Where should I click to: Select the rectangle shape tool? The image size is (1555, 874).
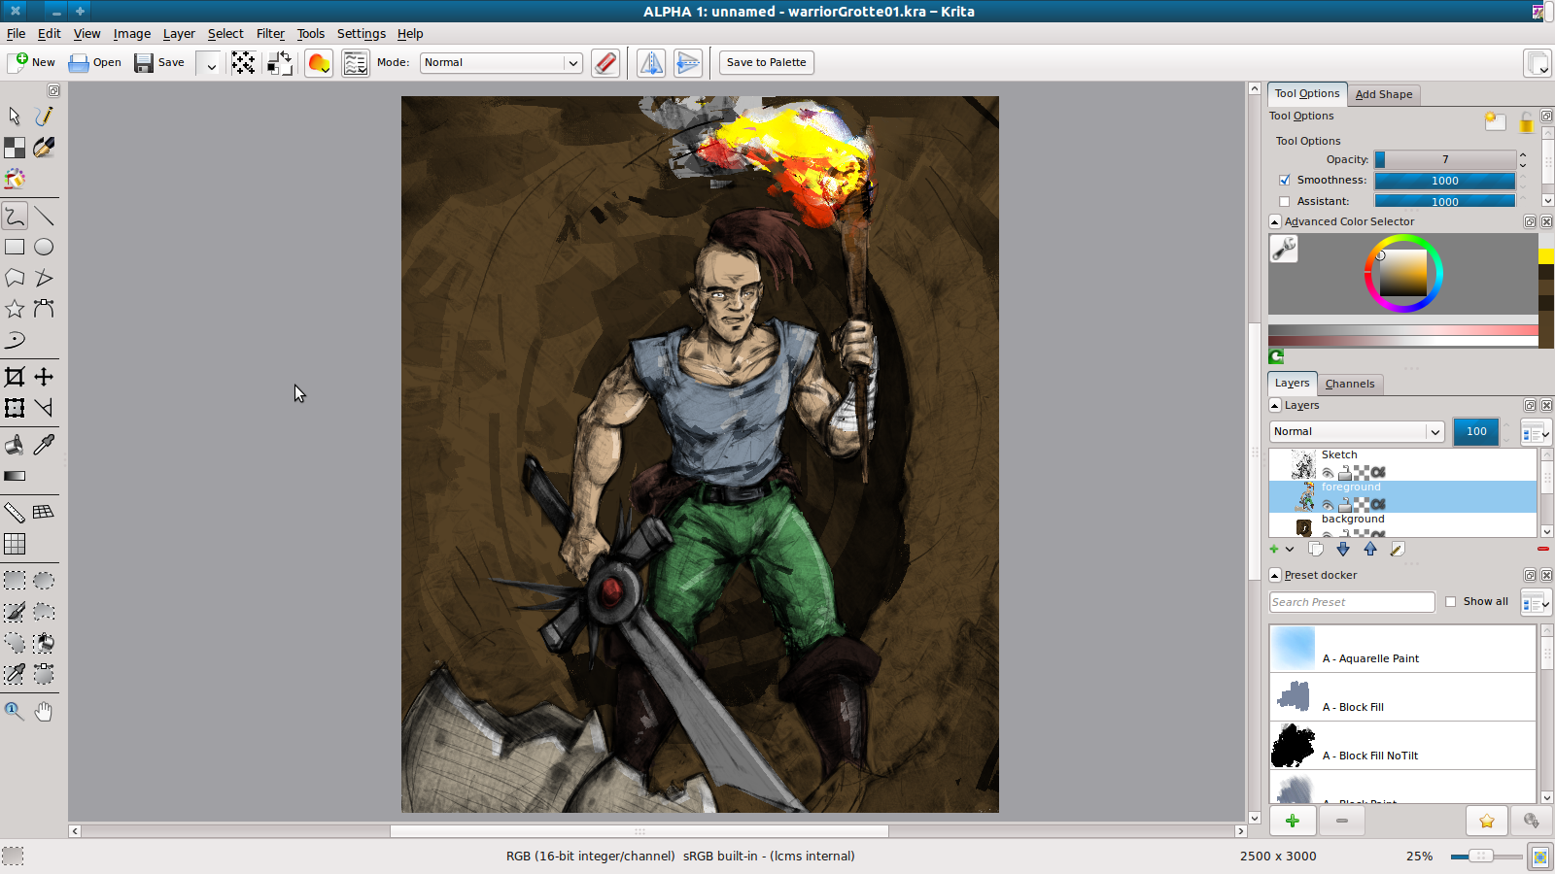pos(15,247)
